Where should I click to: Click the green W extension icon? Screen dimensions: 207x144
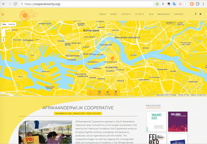point(157,4)
